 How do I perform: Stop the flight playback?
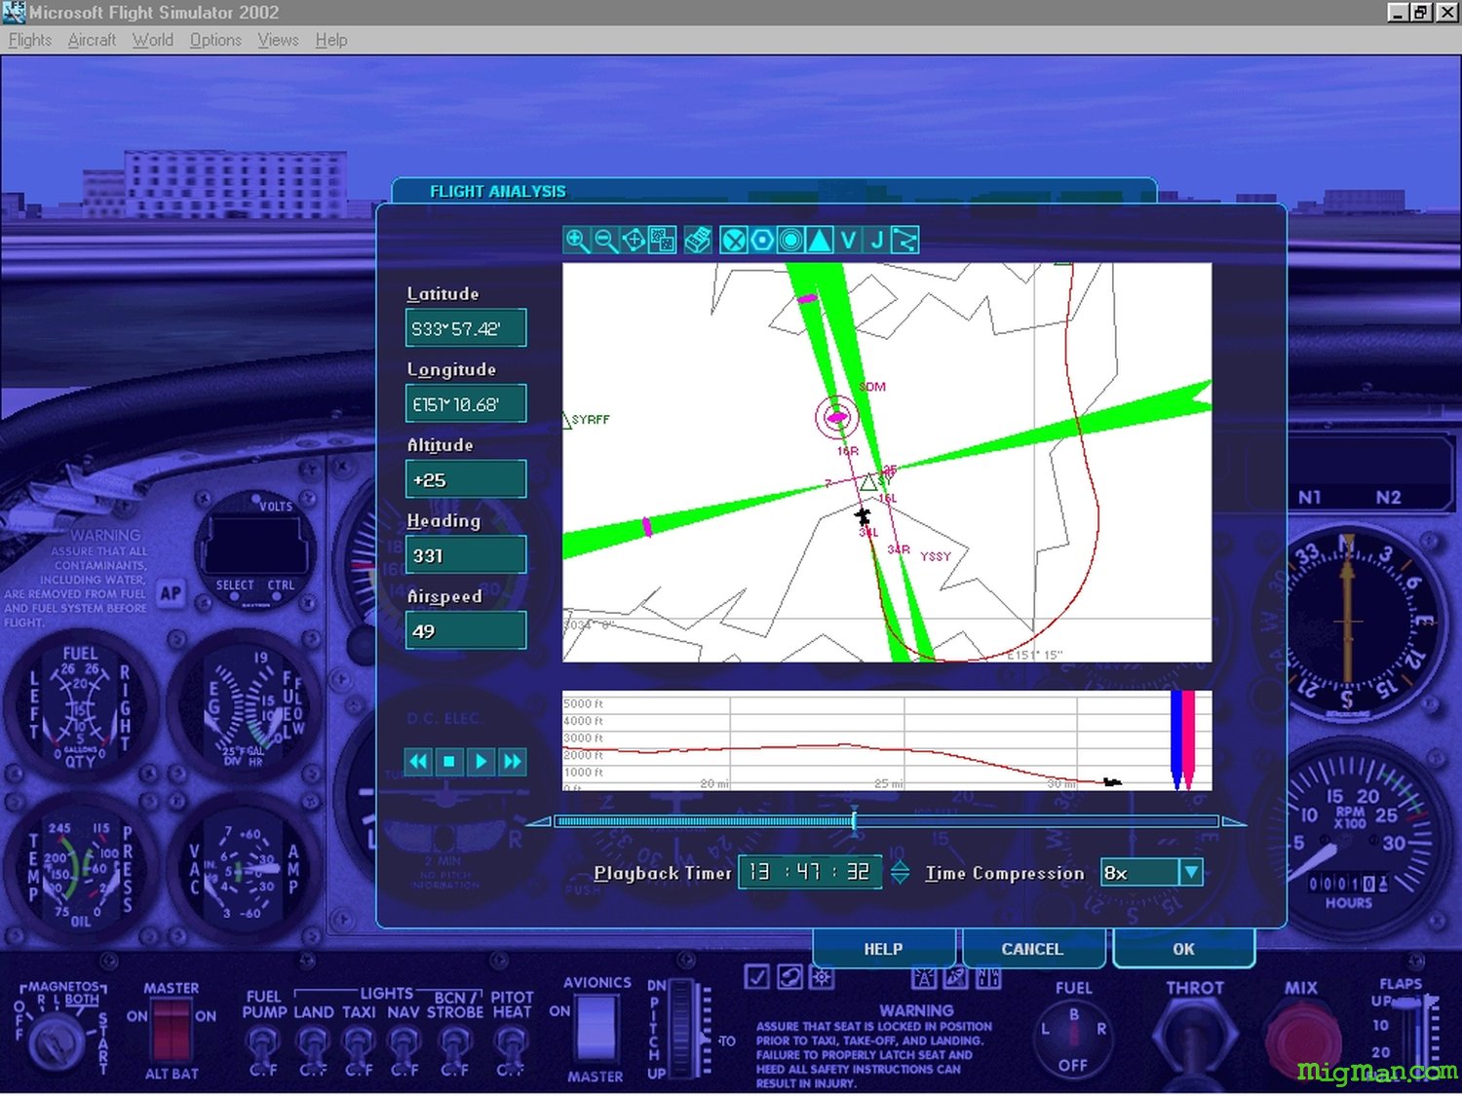(449, 761)
